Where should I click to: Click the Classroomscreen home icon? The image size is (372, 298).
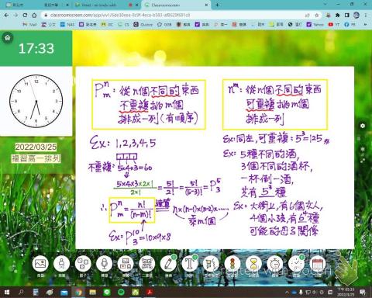point(8,38)
